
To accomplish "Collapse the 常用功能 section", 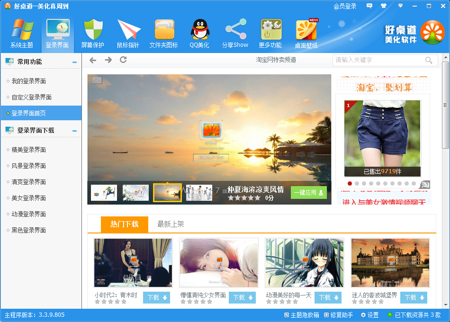I will 75,62.
